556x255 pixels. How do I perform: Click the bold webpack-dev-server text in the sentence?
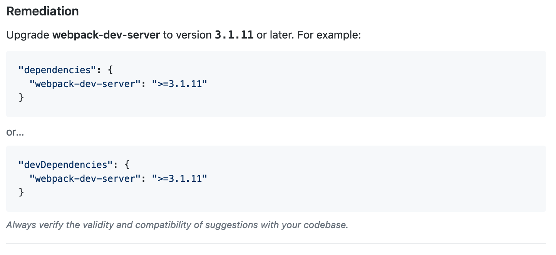point(106,35)
